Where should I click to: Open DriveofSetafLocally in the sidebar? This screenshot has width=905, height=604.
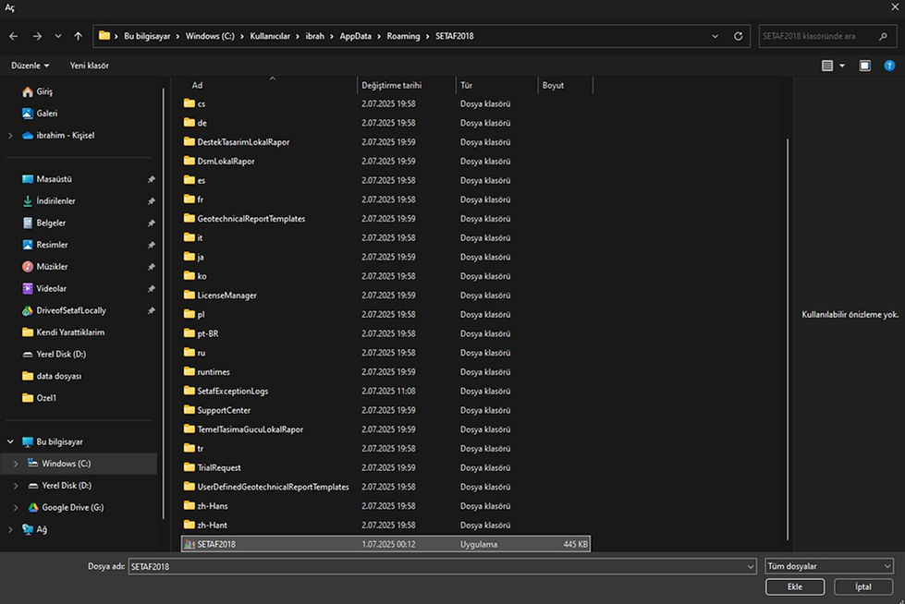(71, 311)
